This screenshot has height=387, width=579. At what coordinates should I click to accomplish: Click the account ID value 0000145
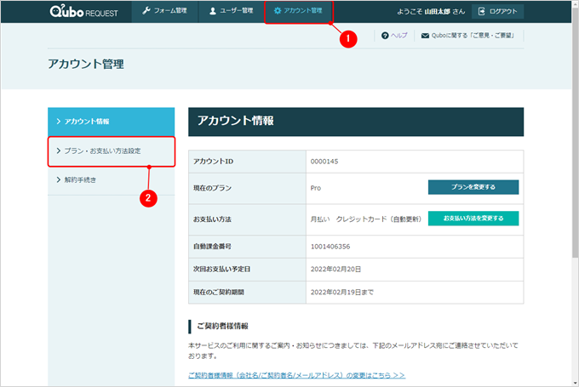[324, 162]
